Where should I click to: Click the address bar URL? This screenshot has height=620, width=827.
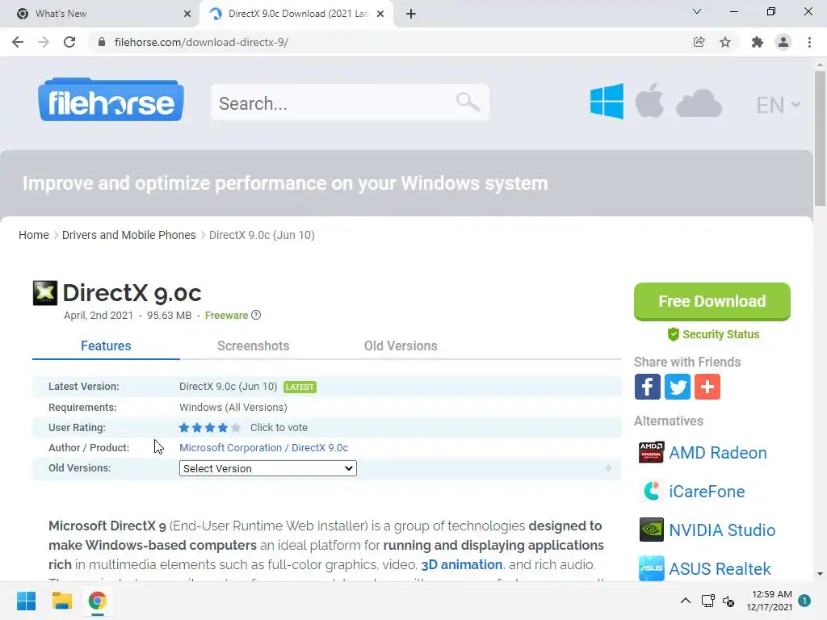[201, 42]
